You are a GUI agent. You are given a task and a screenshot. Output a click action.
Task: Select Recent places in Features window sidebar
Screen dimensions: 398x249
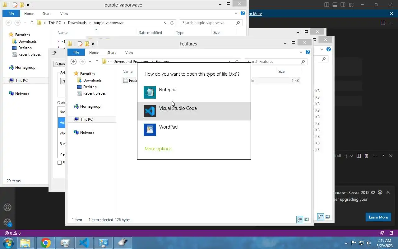(x=94, y=93)
